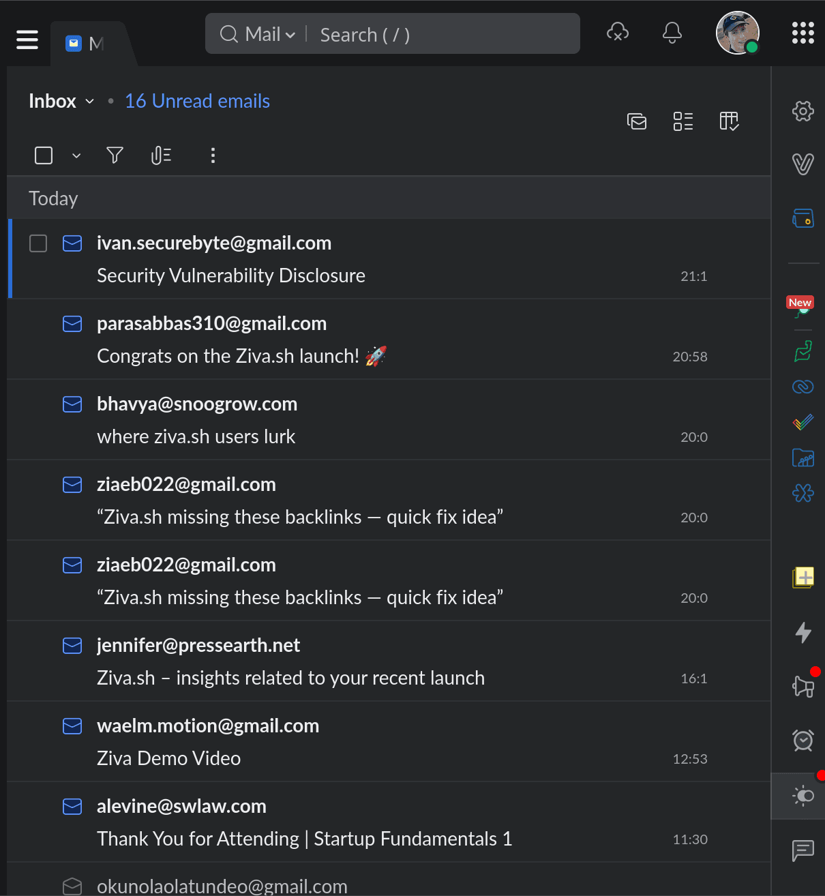Open the Inbox folder dropdown
The height and width of the screenshot is (896, 825).
point(89,101)
